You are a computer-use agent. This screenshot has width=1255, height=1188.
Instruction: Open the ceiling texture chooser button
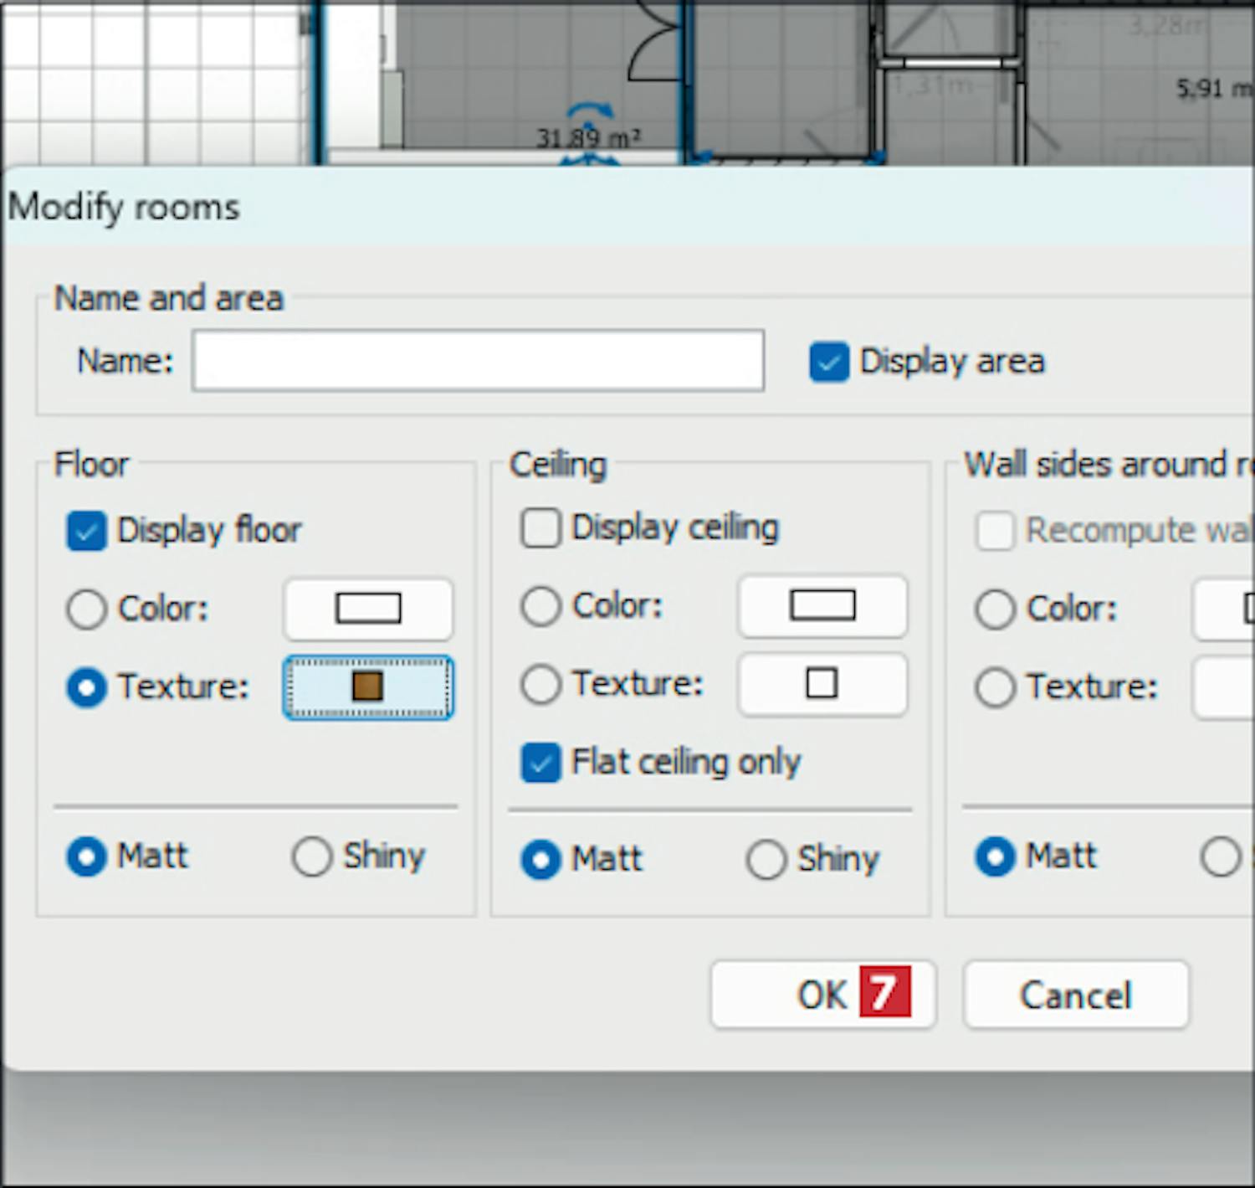click(x=822, y=684)
